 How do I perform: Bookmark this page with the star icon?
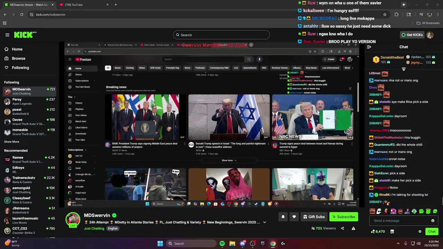[x=385, y=15]
